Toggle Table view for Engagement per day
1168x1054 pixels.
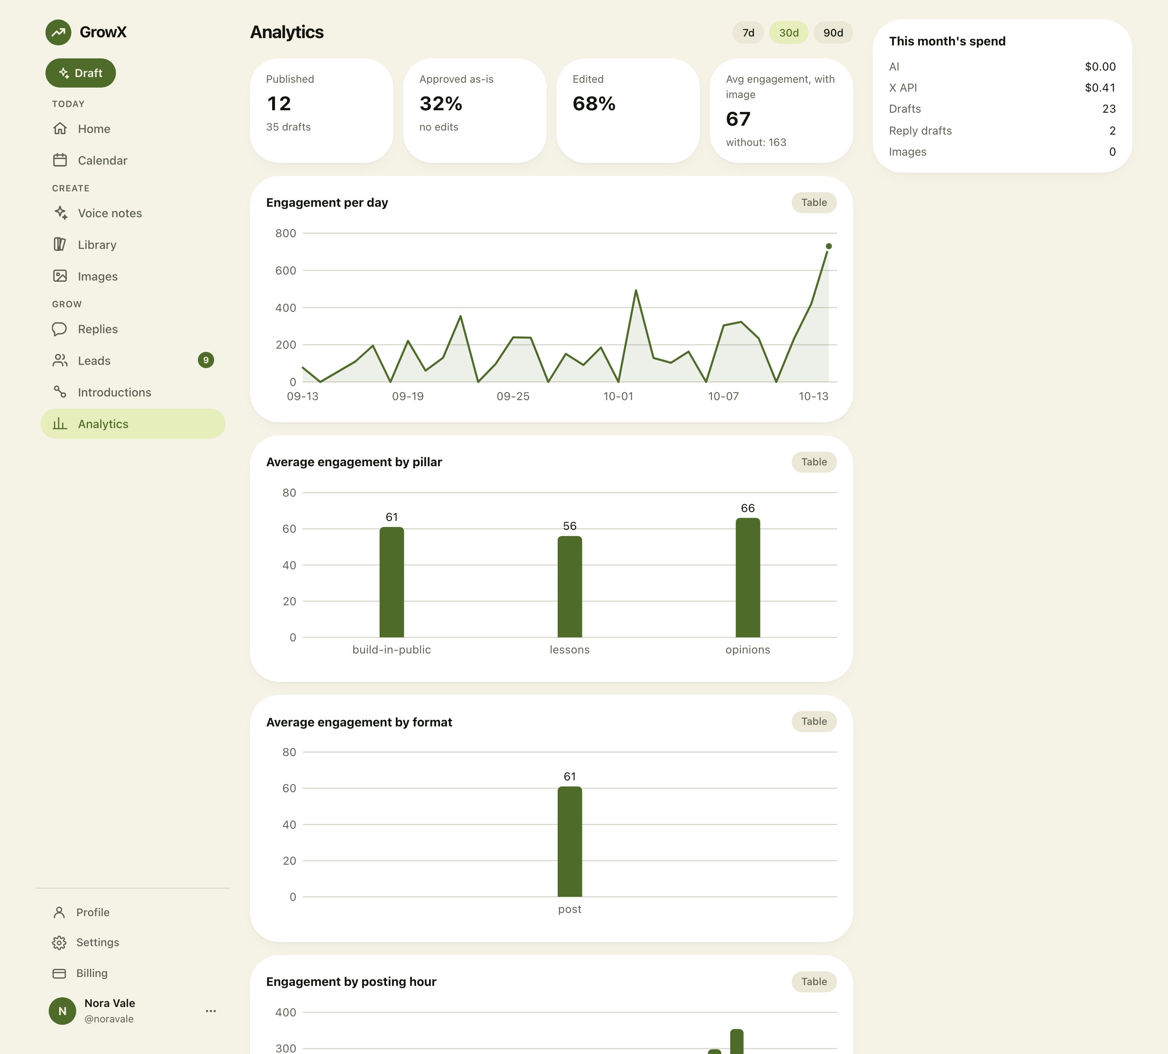814,203
